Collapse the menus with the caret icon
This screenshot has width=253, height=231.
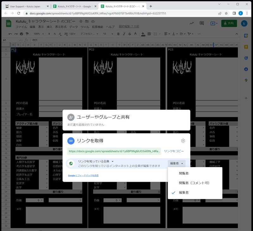237,34
